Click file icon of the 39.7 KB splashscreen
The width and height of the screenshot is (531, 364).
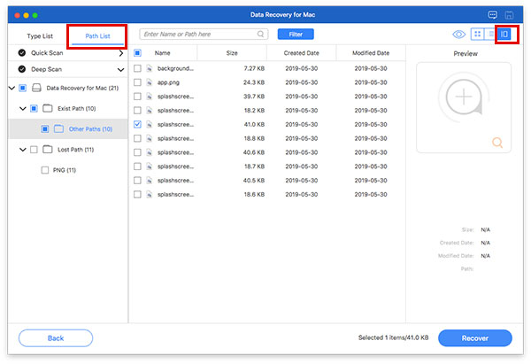(149, 97)
